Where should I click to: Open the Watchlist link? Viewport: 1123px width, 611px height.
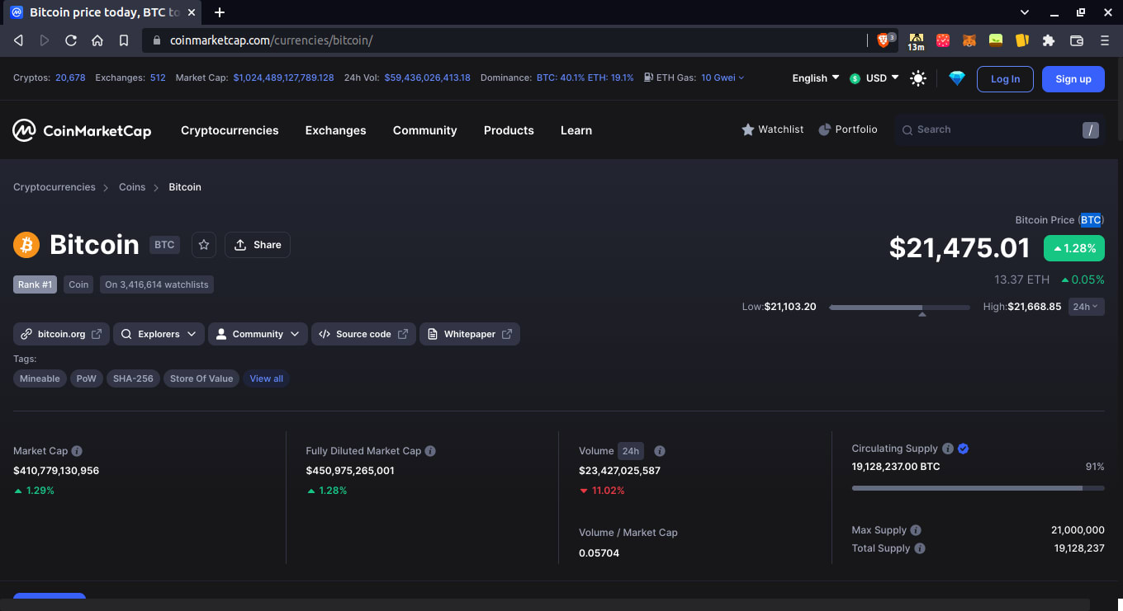[x=772, y=129]
